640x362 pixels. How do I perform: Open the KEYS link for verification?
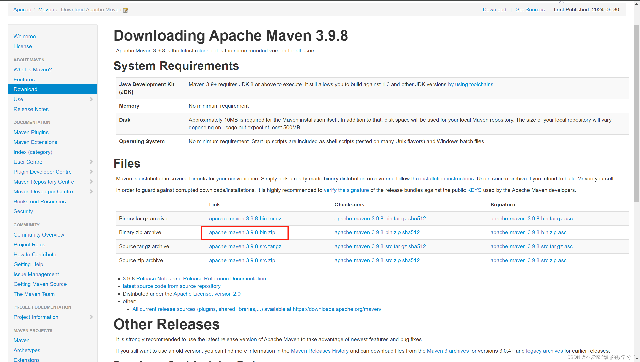(474, 190)
